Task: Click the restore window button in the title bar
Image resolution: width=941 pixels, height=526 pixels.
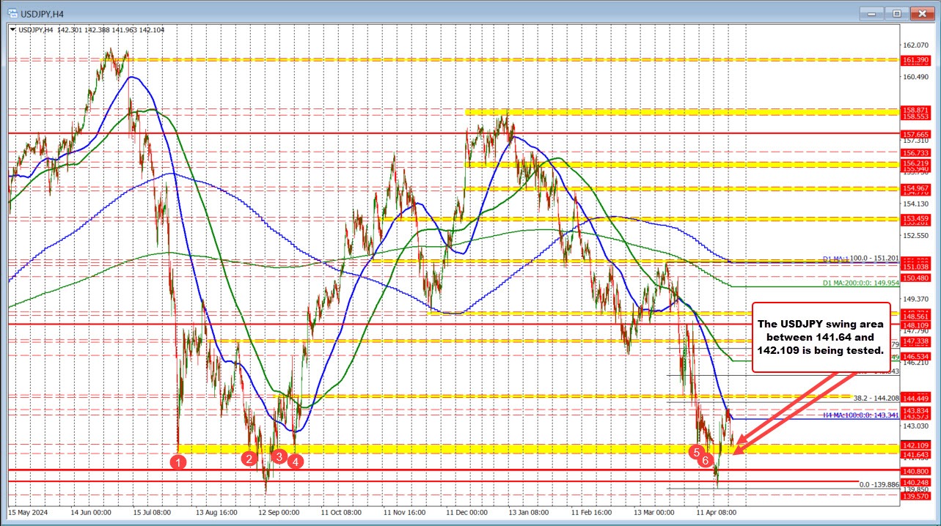Action: click(x=896, y=13)
